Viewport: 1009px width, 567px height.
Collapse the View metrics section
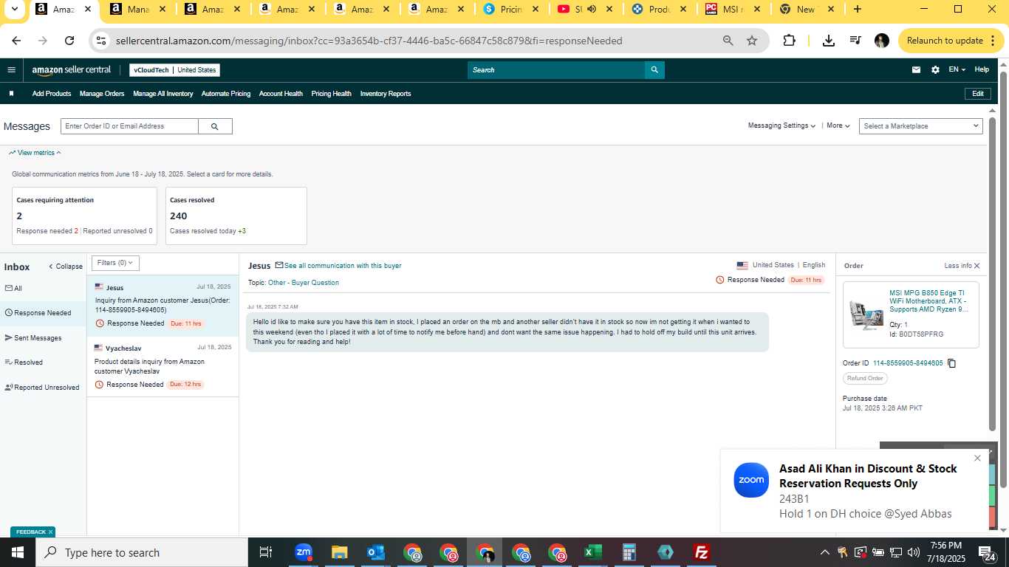click(35, 153)
